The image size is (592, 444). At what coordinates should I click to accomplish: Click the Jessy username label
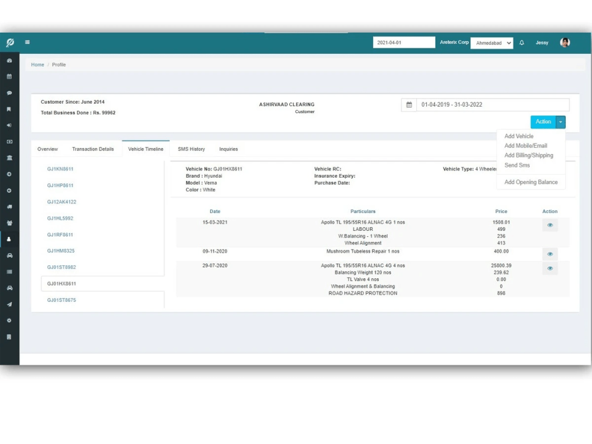pyautogui.click(x=542, y=43)
